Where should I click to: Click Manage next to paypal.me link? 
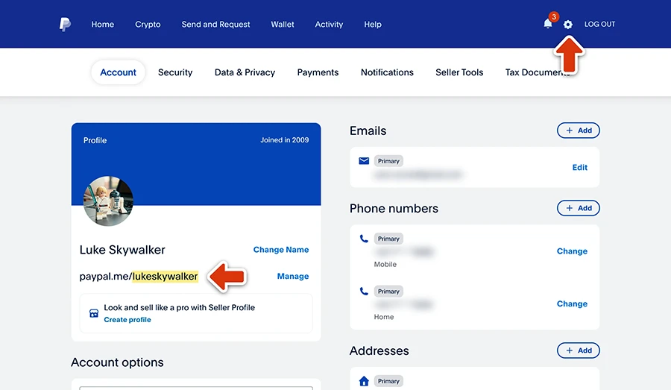click(x=293, y=276)
